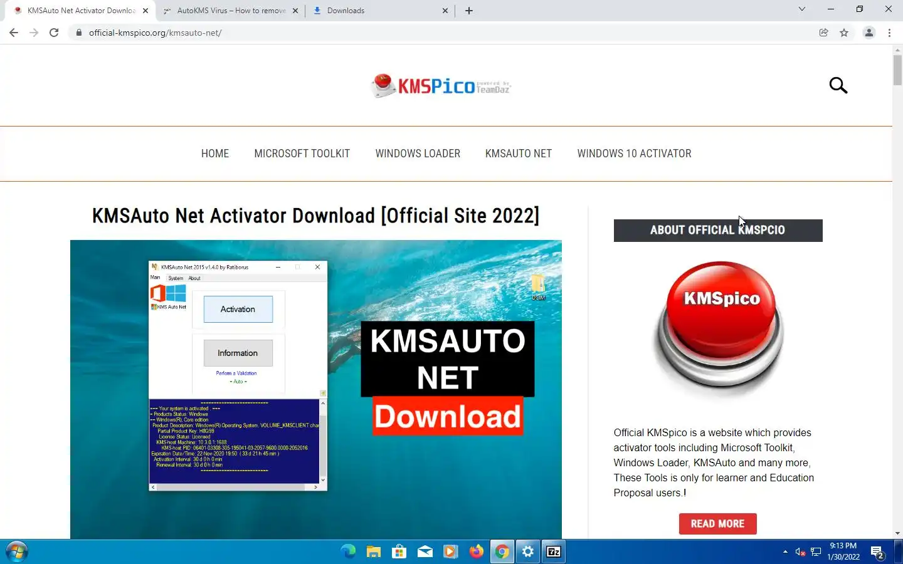This screenshot has width=903, height=564.
Task: Open the Chrome three-dot menu
Action: pyautogui.click(x=889, y=33)
